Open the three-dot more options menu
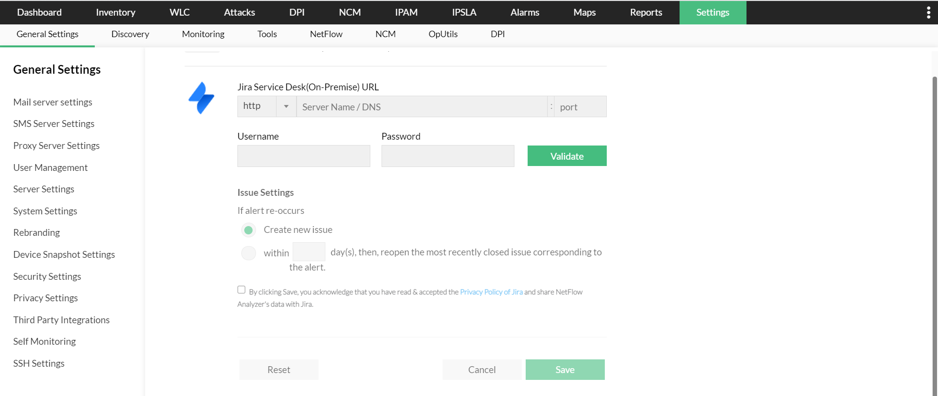938x396 pixels. [x=928, y=13]
